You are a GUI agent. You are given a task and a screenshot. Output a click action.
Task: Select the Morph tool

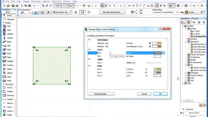[x=9, y=69]
